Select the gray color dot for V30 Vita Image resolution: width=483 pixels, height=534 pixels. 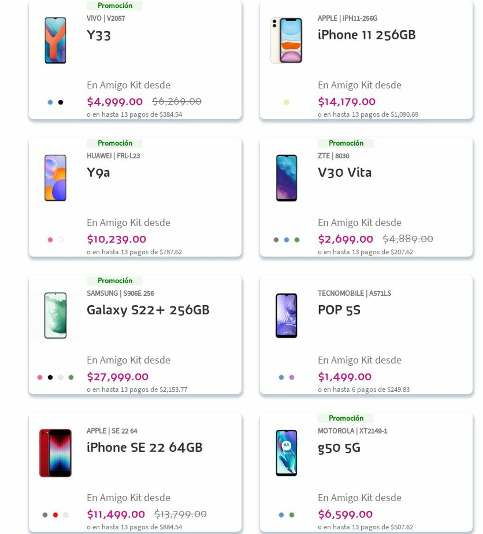(x=276, y=240)
